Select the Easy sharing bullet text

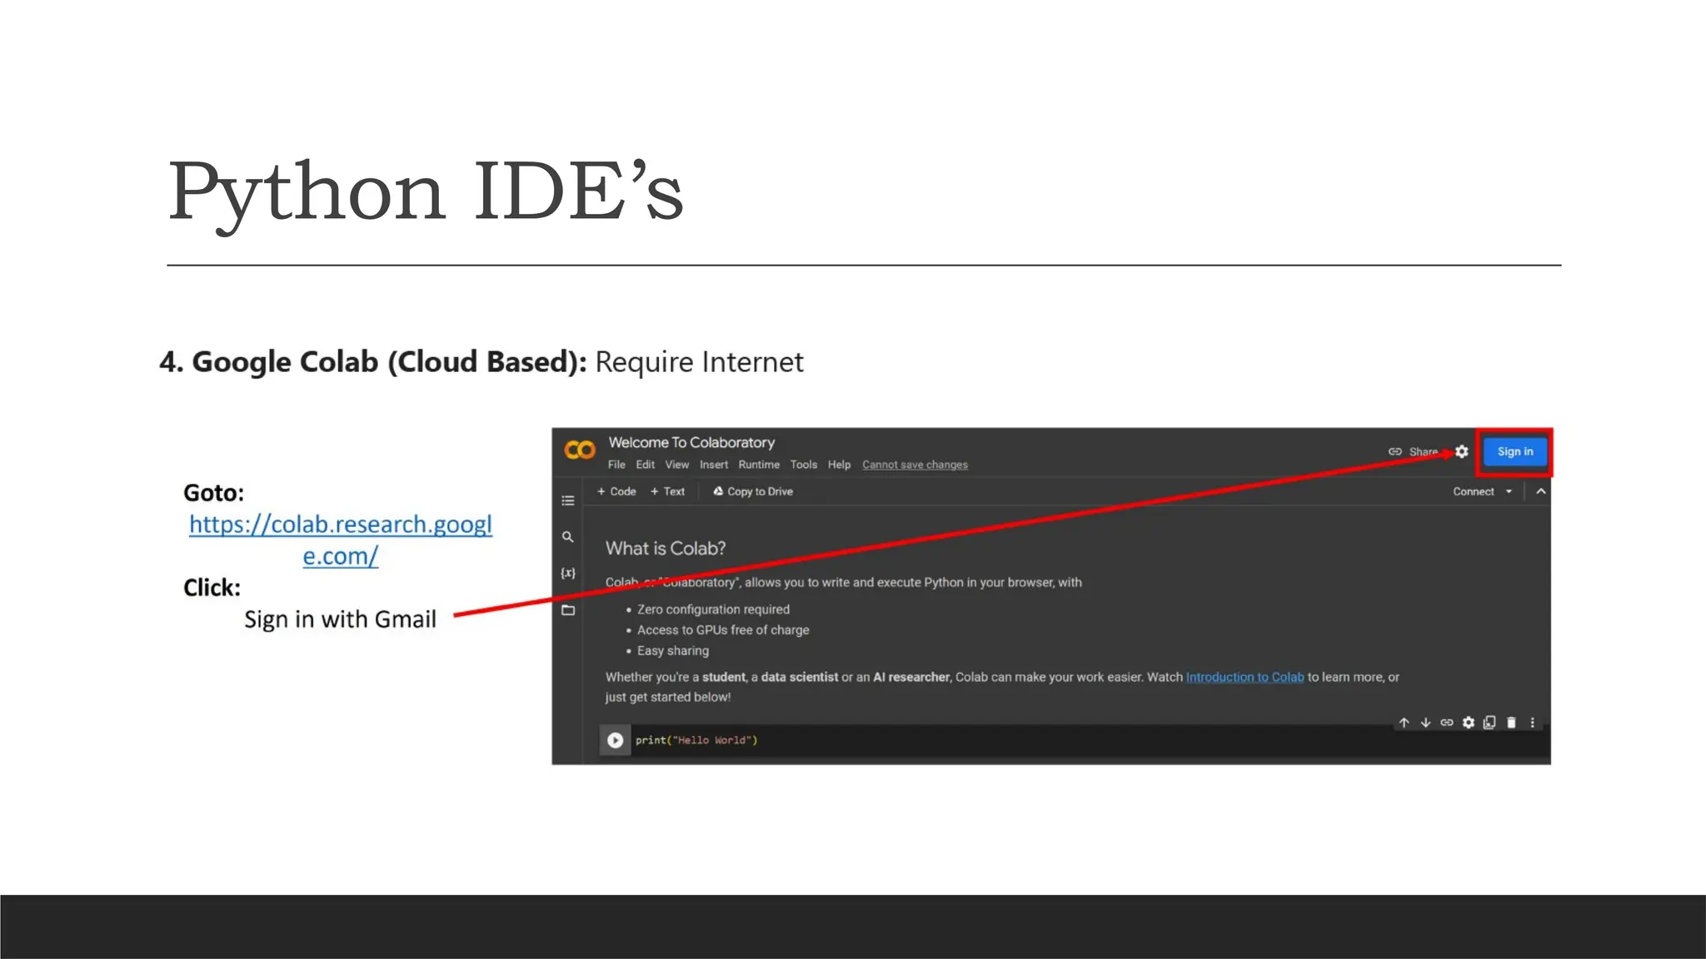[673, 651]
